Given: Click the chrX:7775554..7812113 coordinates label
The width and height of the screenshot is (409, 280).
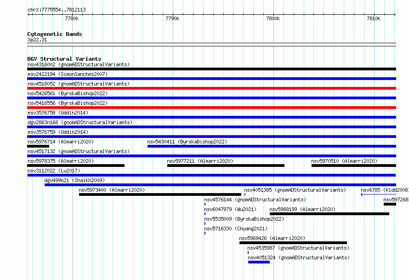Looking at the screenshot, I should [x=57, y=10].
